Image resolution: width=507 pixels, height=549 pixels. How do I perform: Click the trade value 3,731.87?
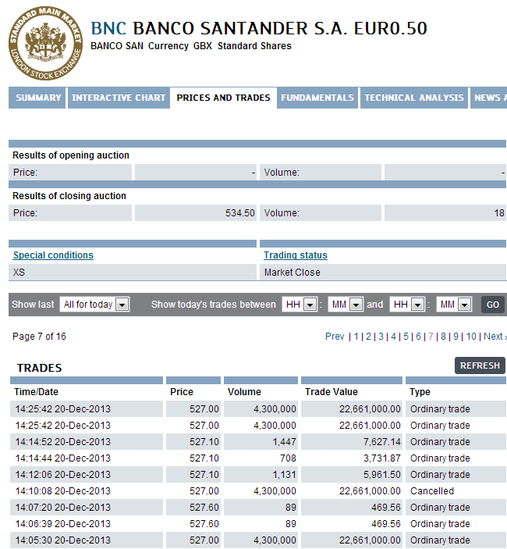pos(382,458)
